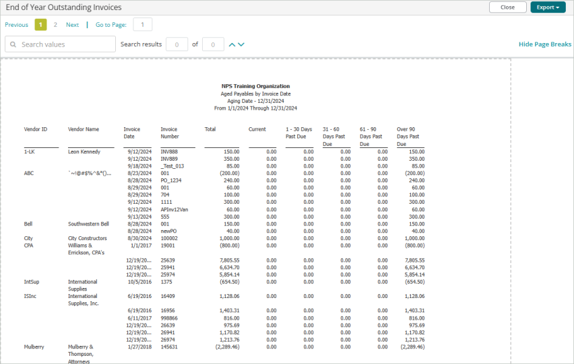Open the Export dropdown menu

coord(548,7)
